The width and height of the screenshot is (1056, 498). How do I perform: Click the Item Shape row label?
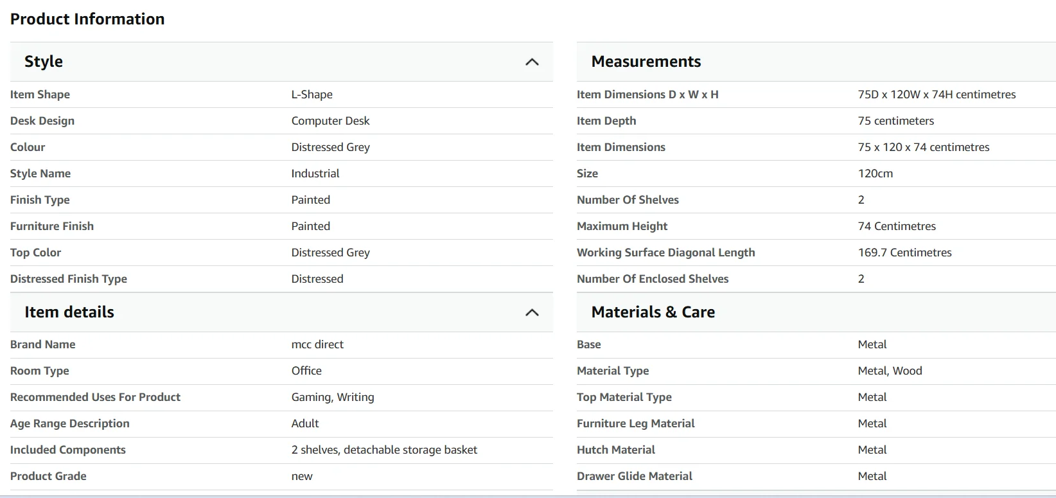[40, 94]
